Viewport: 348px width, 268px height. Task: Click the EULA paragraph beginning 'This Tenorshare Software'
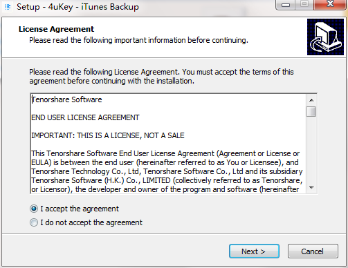[x=167, y=171]
